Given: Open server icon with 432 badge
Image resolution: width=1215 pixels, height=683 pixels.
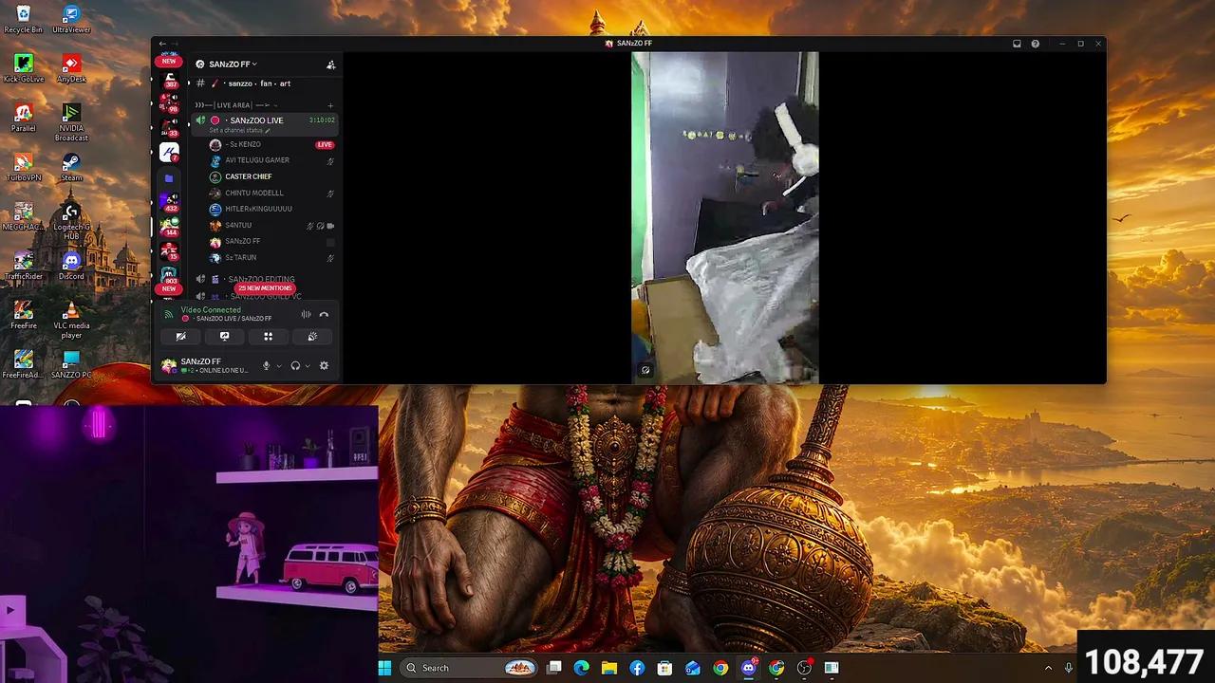Looking at the screenshot, I should (x=170, y=202).
